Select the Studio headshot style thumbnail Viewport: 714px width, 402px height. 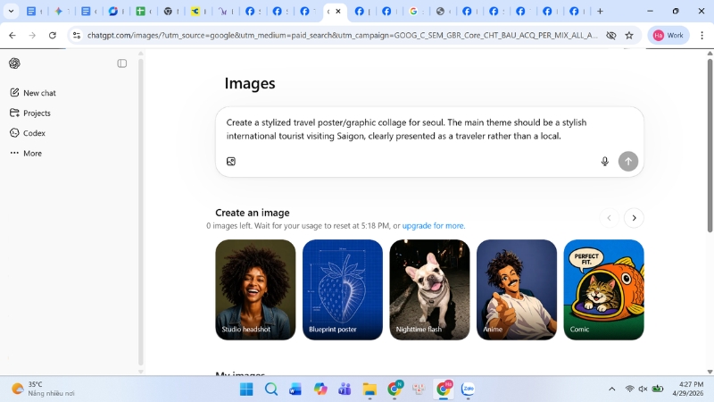255,289
